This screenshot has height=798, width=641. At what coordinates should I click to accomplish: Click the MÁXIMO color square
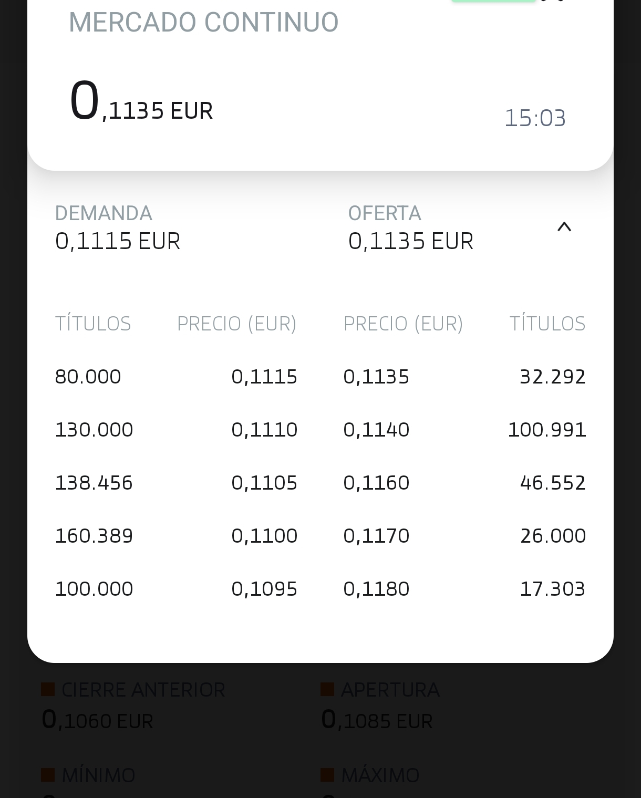[327, 775]
